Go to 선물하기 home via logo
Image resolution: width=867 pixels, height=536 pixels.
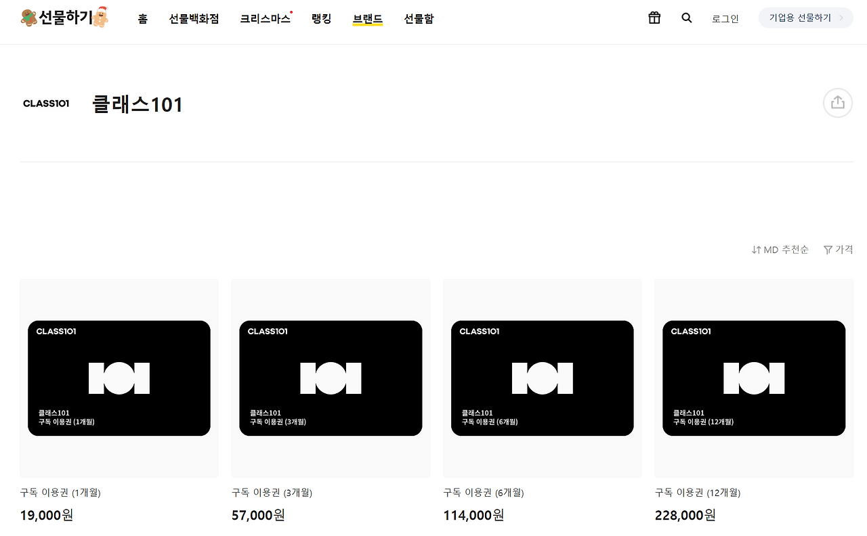coord(64,18)
